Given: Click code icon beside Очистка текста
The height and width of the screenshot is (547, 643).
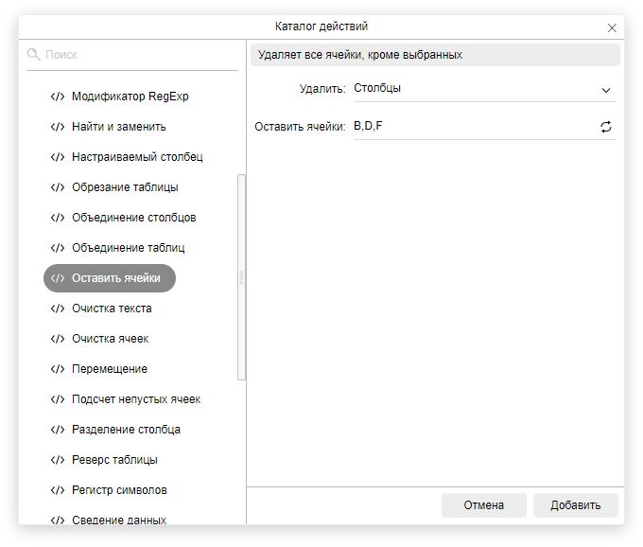Looking at the screenshot, I should 58,309.
